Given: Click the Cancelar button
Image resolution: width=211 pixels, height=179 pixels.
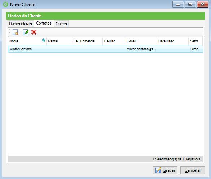Looking at the screenshot, I should tap(193, 170).
